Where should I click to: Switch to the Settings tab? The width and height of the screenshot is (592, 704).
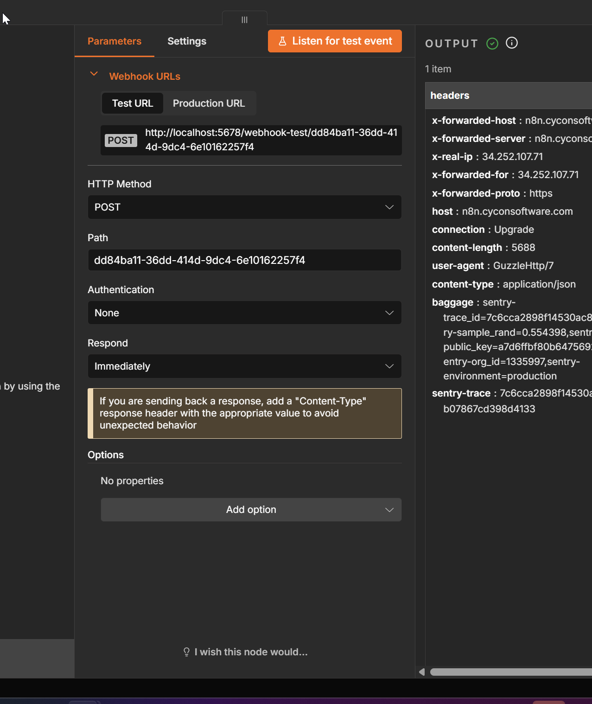coord(187,41)
